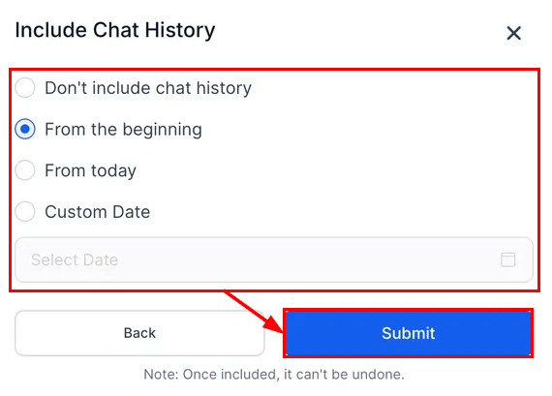The height and width of the screenshot is (396, 552).
Task: Click the "can't be undone" note text
Action: 350,374
